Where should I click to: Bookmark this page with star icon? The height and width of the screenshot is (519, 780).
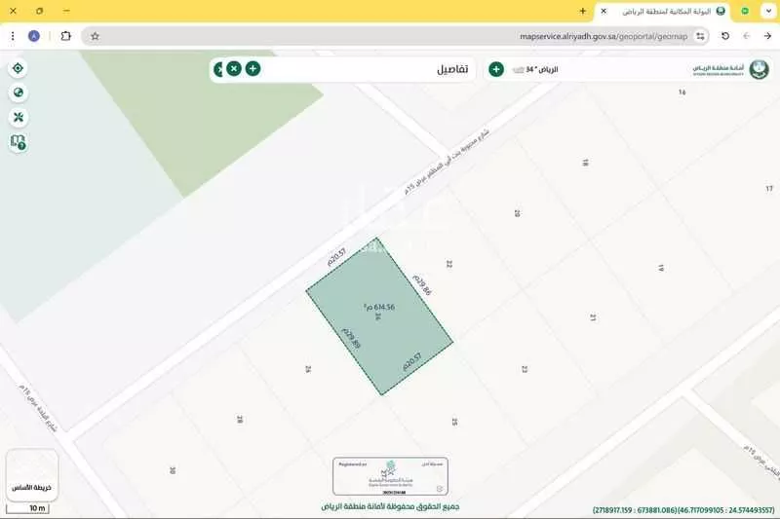tap(96, 36)
